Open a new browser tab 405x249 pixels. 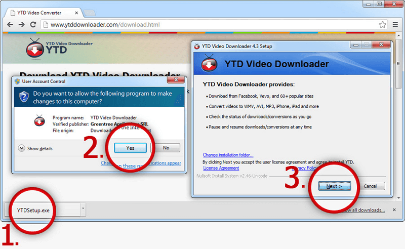[x=90, y=12]
